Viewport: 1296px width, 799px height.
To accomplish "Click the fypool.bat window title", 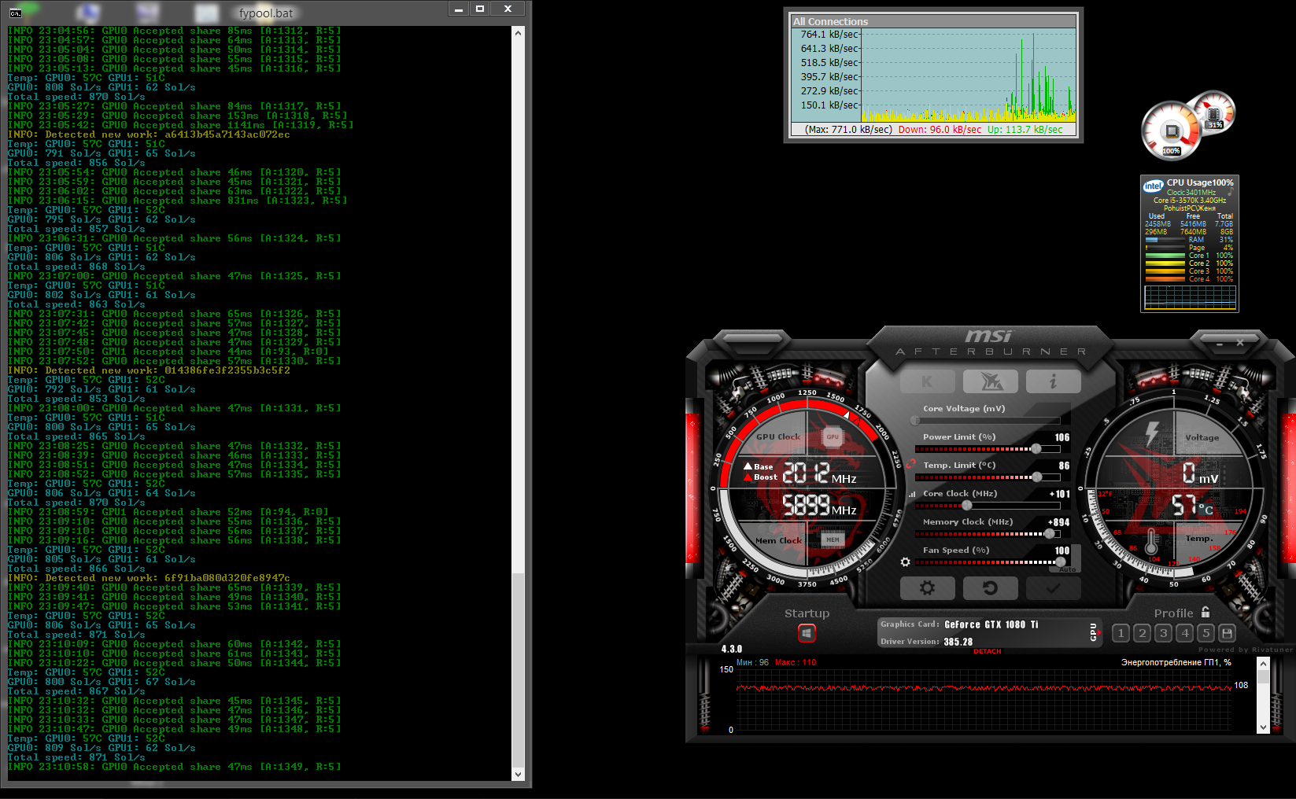I will 266,13.
